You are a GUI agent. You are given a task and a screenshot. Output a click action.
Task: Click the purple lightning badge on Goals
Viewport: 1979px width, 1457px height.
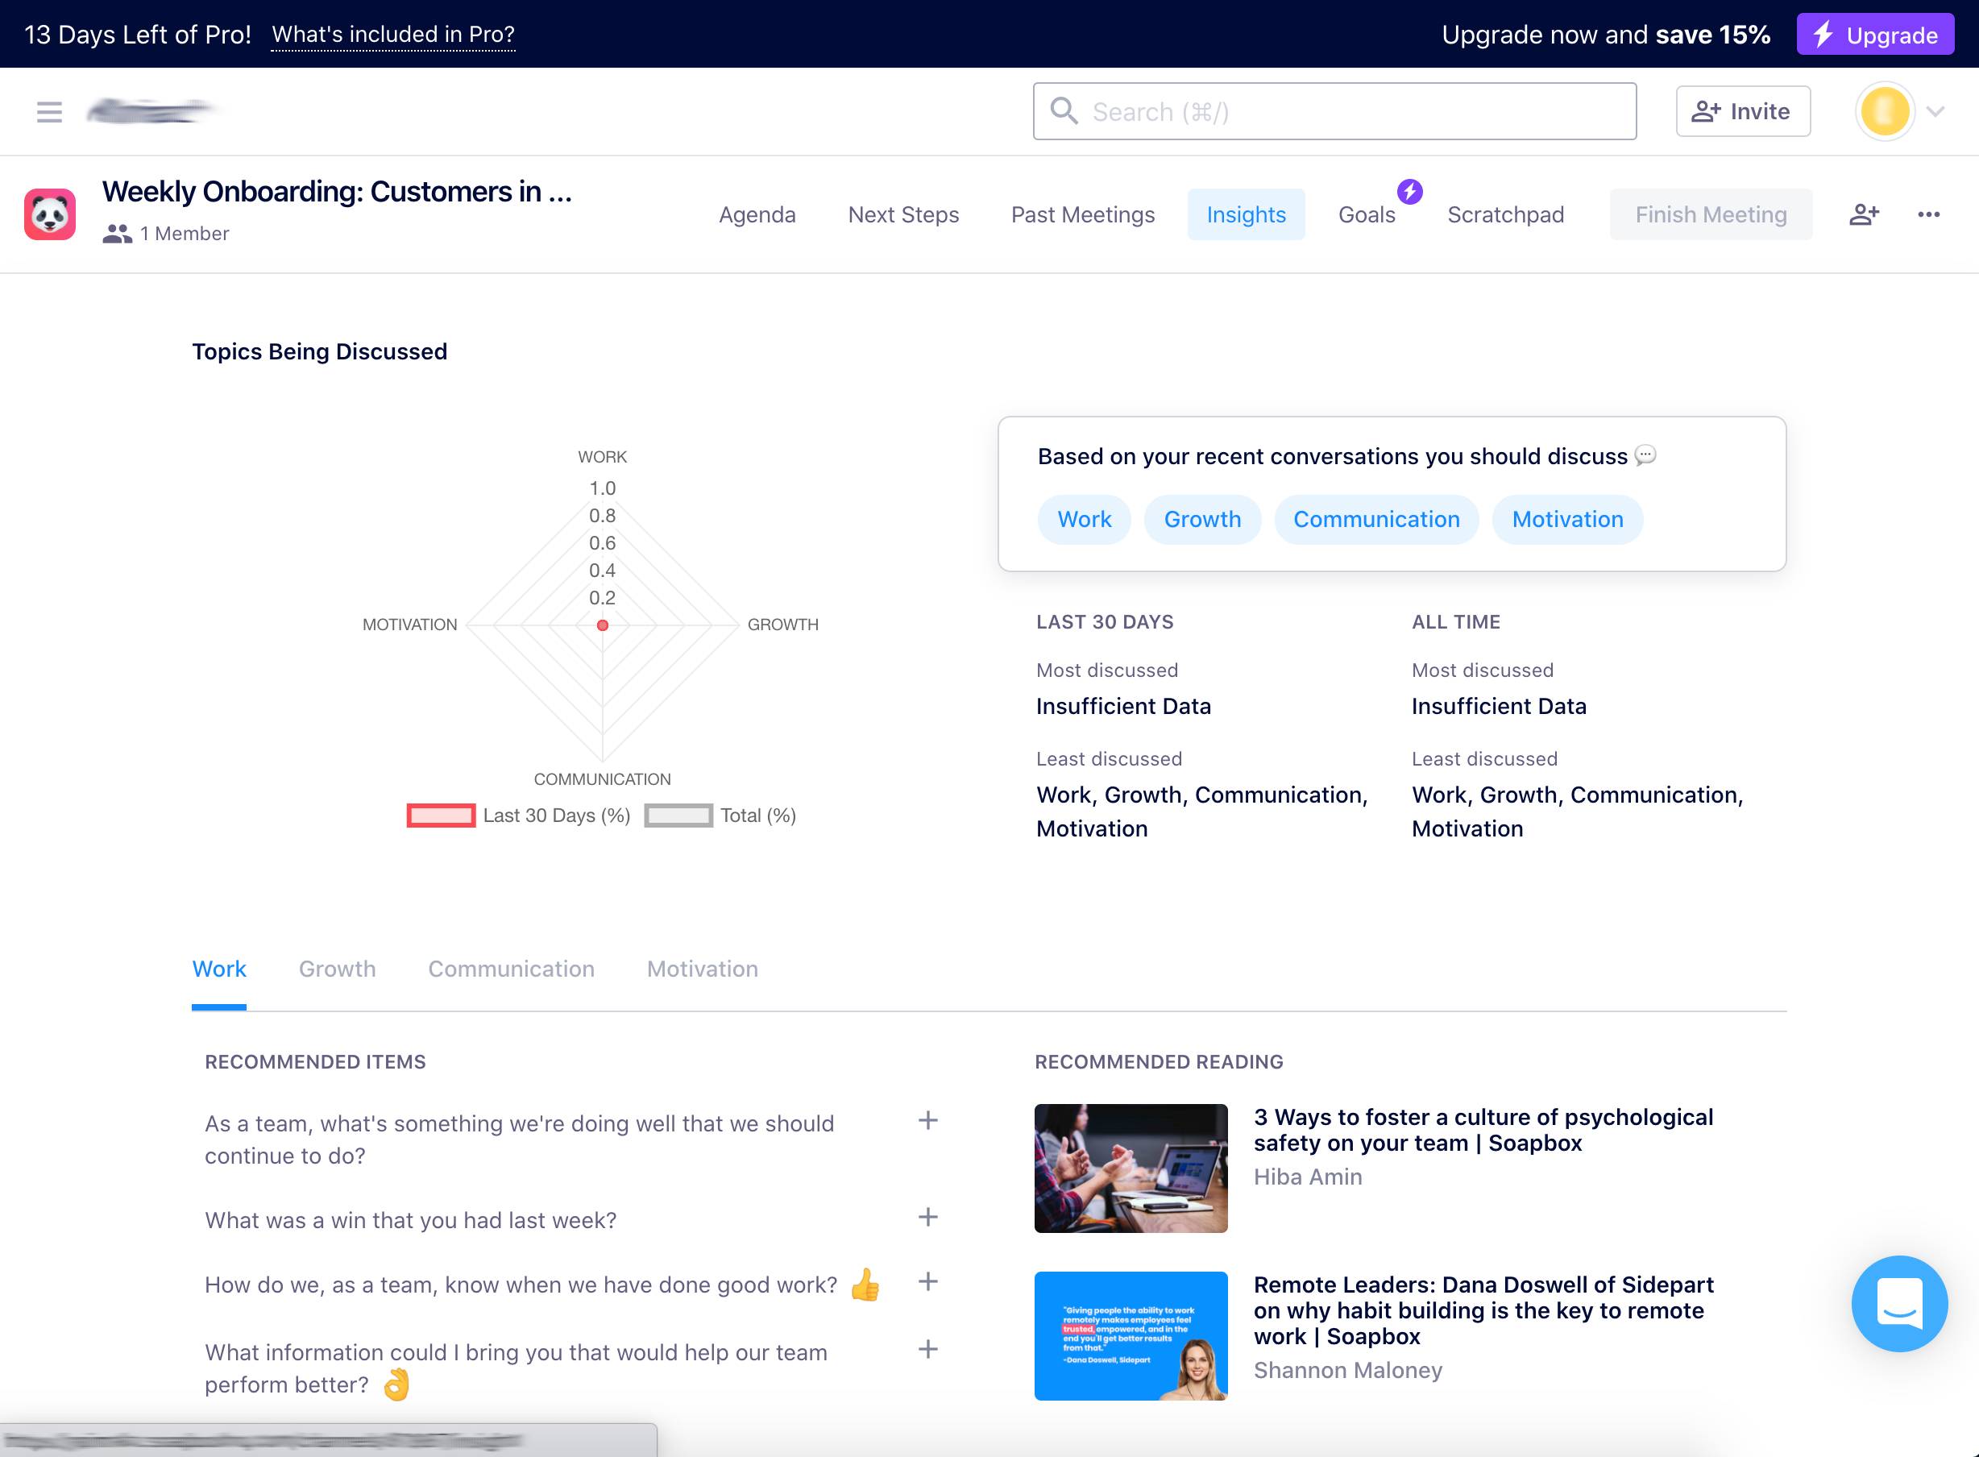(1409, 191)
